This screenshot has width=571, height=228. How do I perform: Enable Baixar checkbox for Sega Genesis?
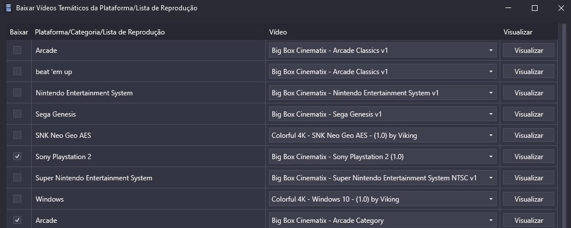(17, 114)
